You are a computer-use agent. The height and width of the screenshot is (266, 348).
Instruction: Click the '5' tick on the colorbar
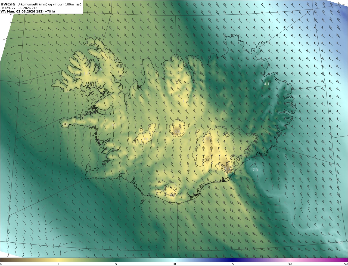coord(116,264)
